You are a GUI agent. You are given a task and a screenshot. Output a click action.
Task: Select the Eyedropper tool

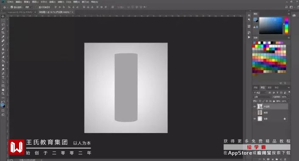[3, 37]
